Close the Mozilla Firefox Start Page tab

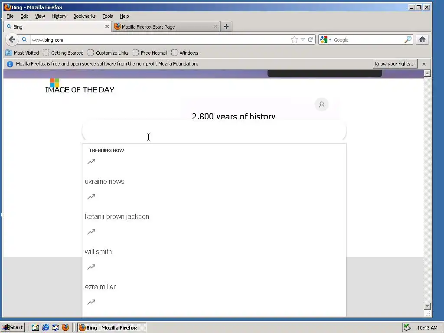click(215, 26)
